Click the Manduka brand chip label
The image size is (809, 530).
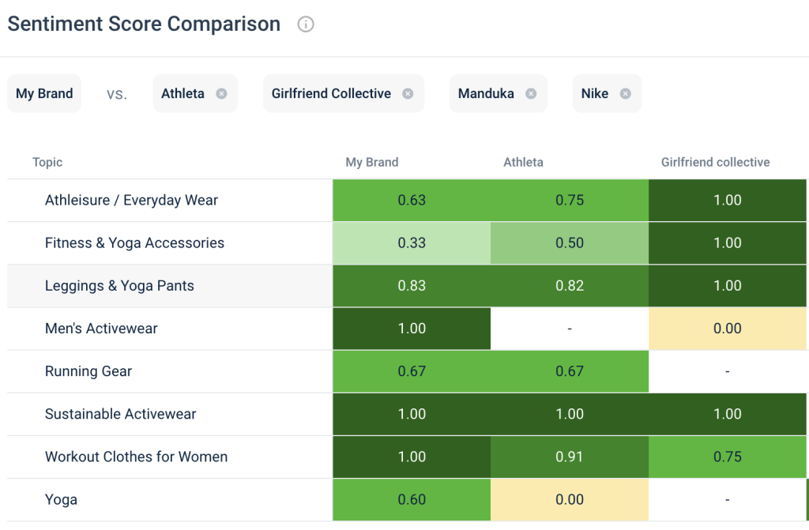[484, 92]
